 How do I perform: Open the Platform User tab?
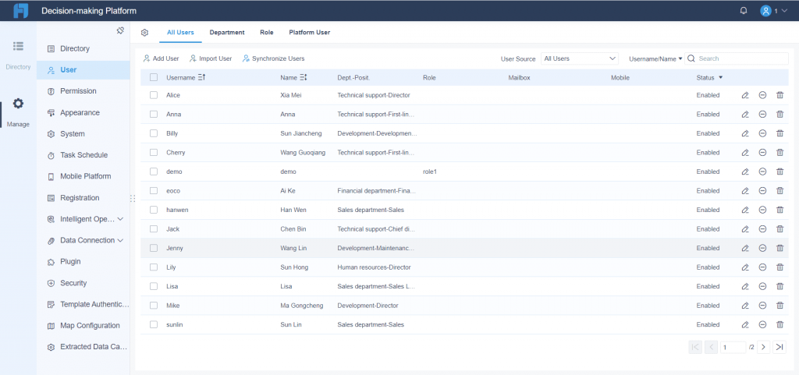pos(309,33)
